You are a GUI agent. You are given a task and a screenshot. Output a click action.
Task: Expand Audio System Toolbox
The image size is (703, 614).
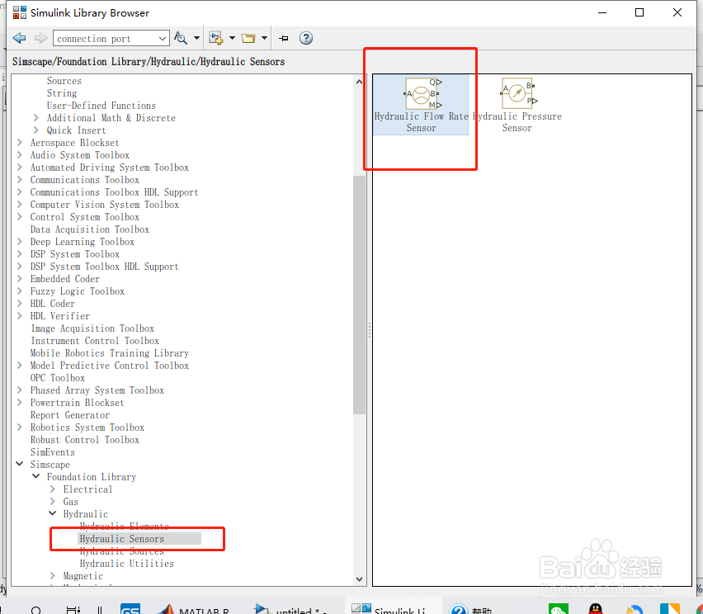20,154
